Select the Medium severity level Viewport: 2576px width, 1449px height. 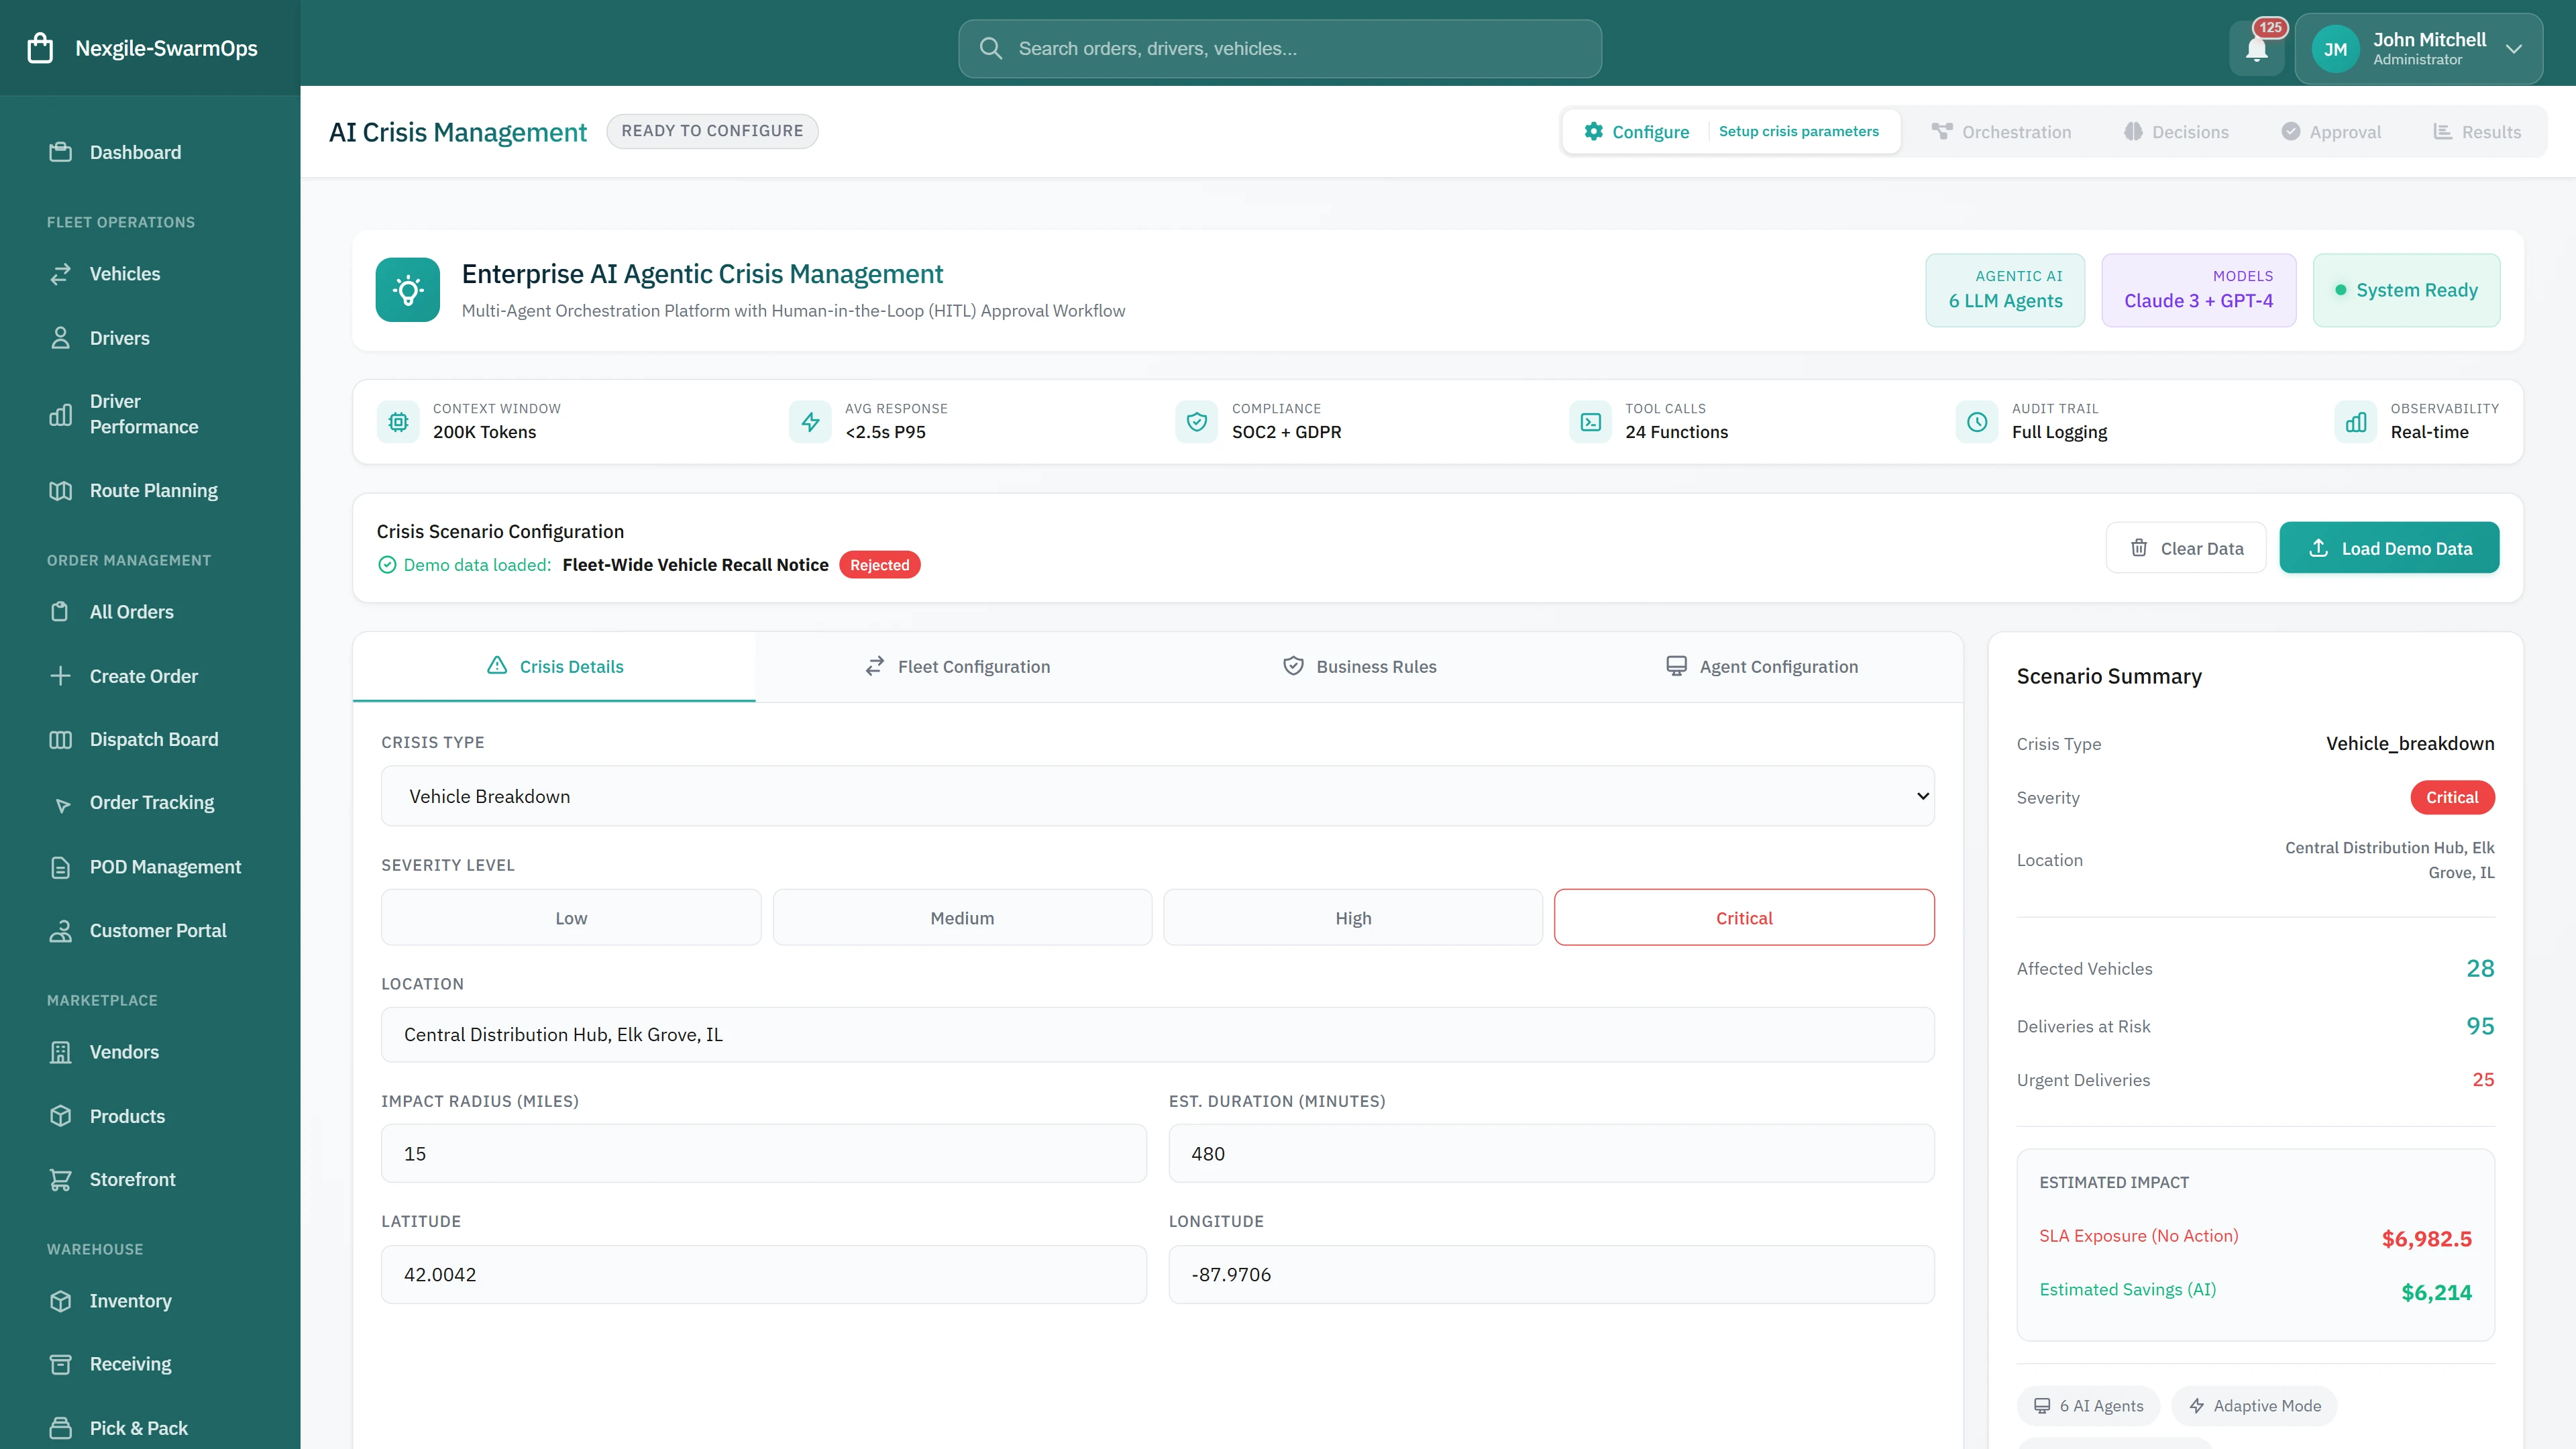tap(961, 917)
